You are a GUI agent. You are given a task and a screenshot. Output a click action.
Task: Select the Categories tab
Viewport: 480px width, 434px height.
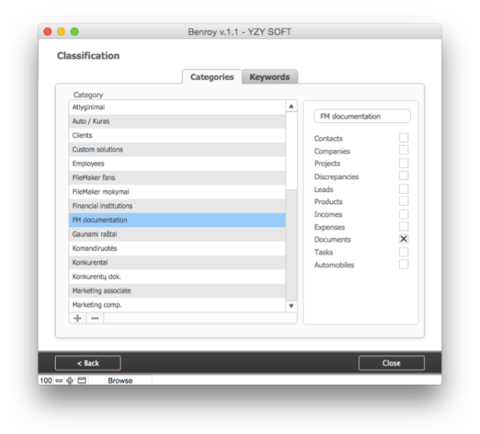click(x=212, y=77)
